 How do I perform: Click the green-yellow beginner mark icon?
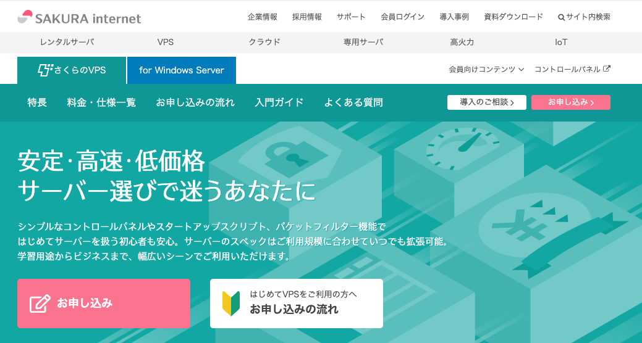pos(231,304)
